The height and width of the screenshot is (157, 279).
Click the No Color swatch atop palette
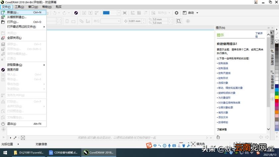(x=277, y=42)
